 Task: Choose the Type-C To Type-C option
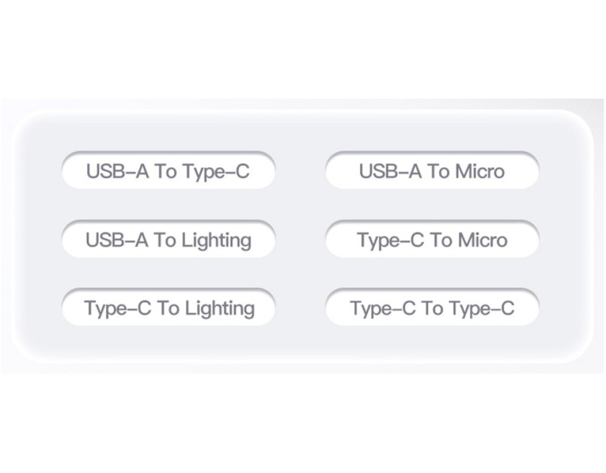tap(432, 308)
